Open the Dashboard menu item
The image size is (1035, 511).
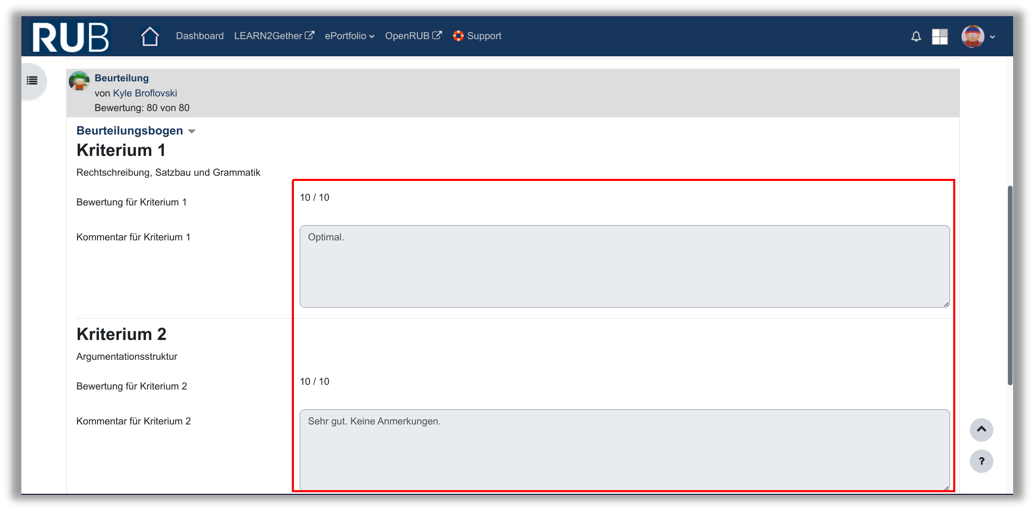tap(200, 36)
